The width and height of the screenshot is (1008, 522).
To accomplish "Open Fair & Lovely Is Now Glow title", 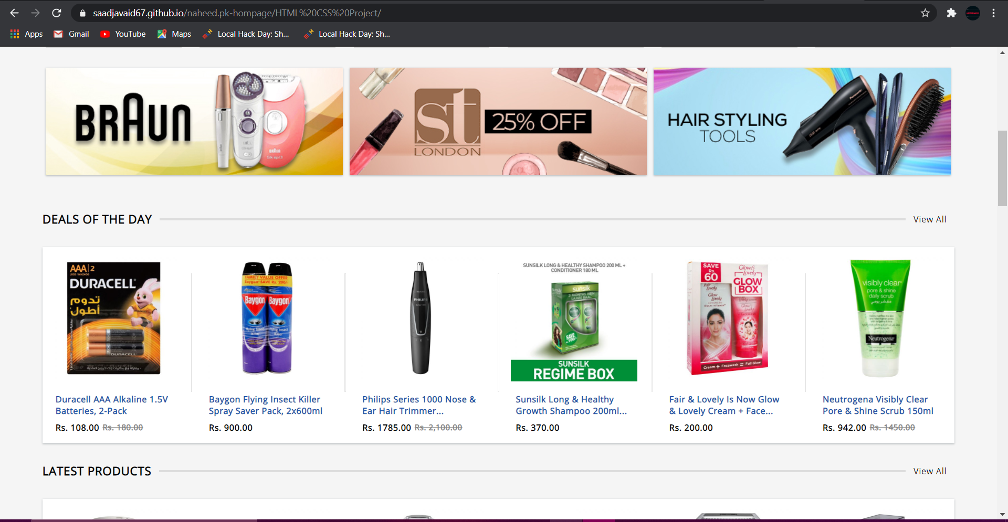I will click(x=724, y=405).
